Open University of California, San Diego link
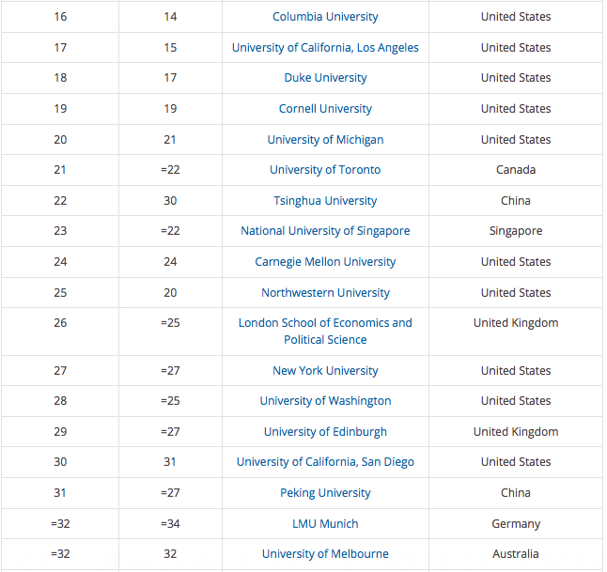The width and height of the screenshot is (607, 572). click(x=325, y=462)
